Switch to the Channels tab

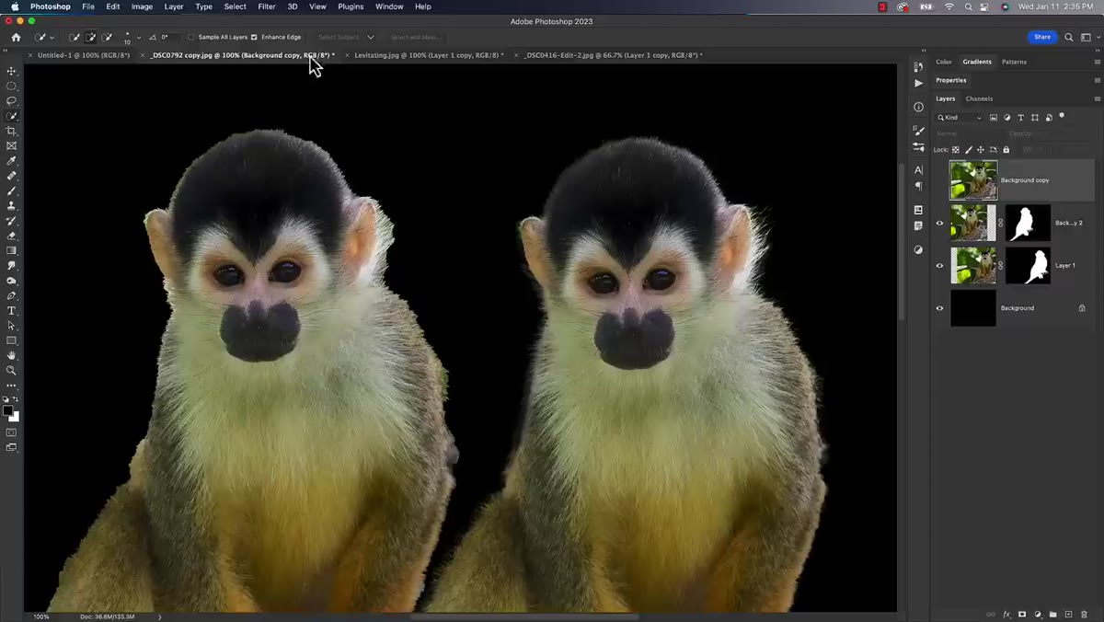[x=979, y=98]
